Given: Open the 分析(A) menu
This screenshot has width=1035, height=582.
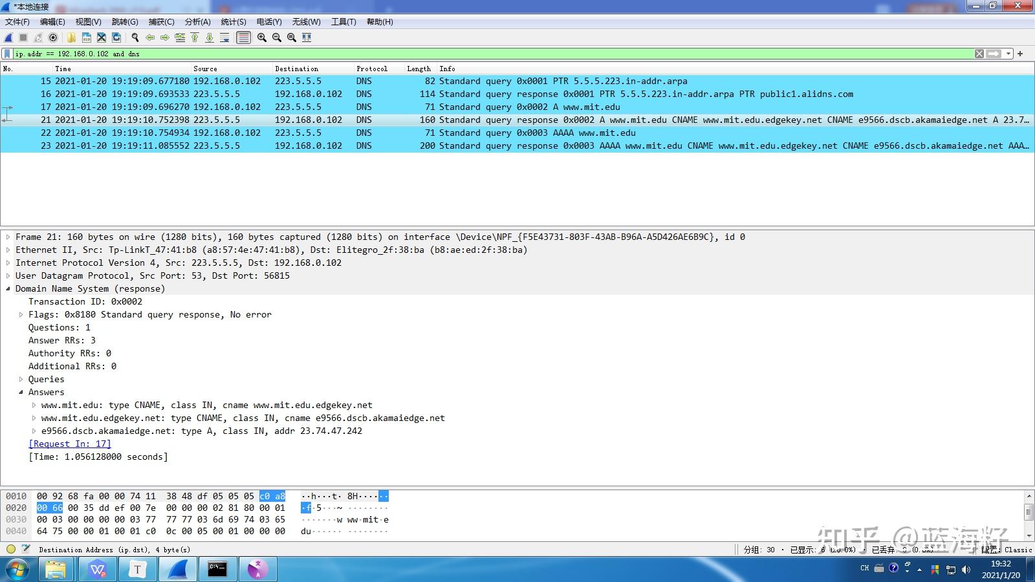Looking at the screenshot, I should [x=198, y=21].
